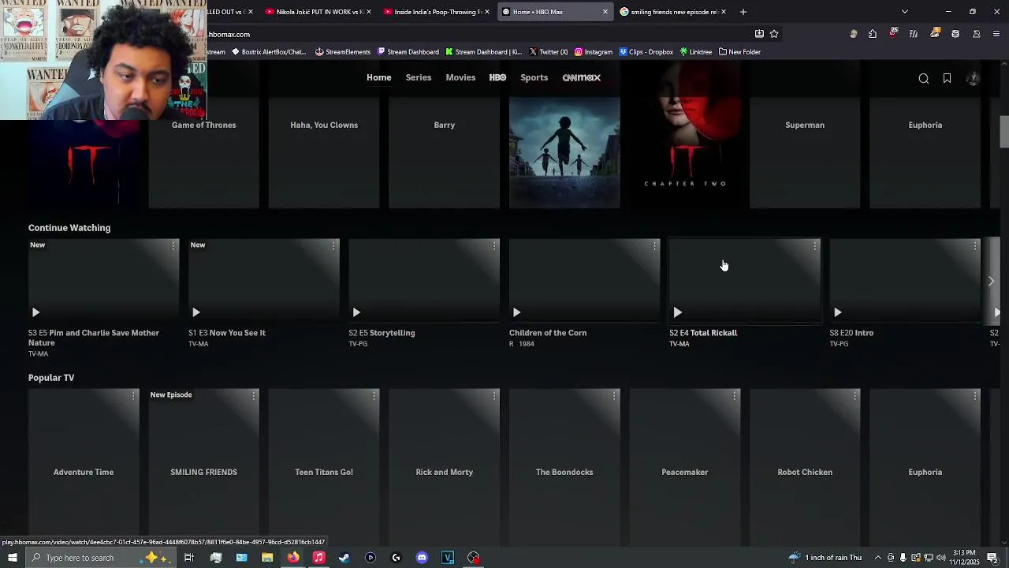Open options menu on Now You See It card

(x=333, y=246)
